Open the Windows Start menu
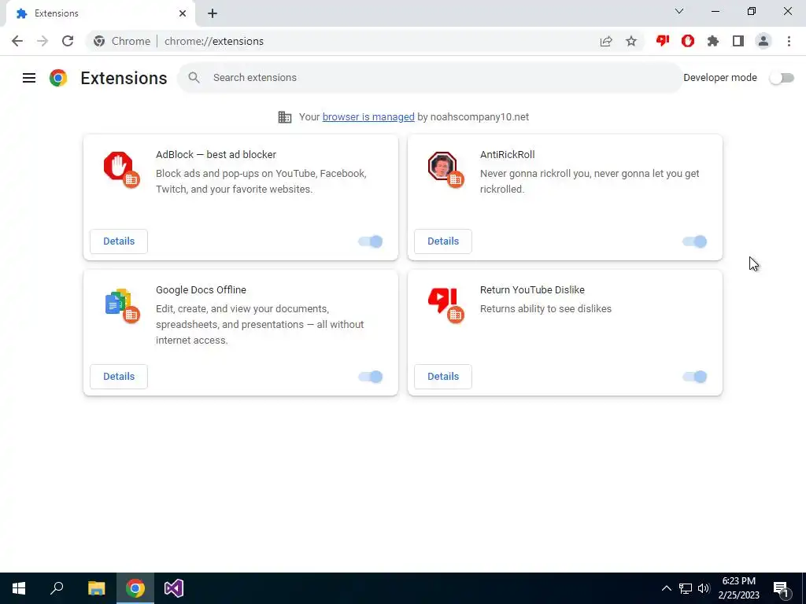The width and height of the screenshot is (806, 604). pyautogui.click(x=19, y=588)
